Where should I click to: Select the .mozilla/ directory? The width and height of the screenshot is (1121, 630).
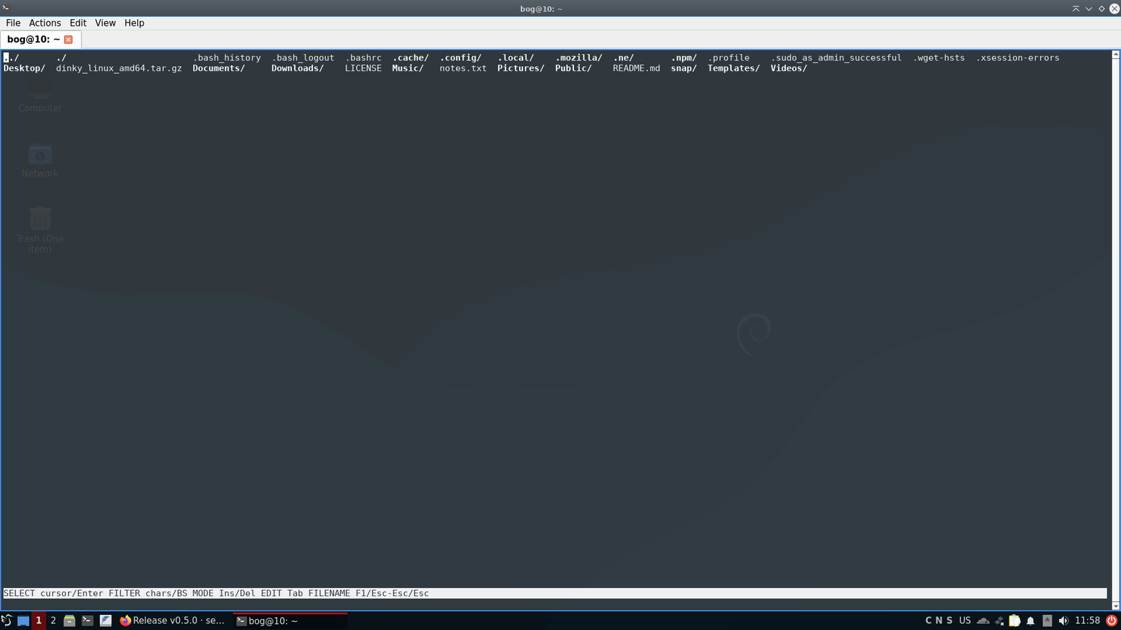tap(579, 58)
